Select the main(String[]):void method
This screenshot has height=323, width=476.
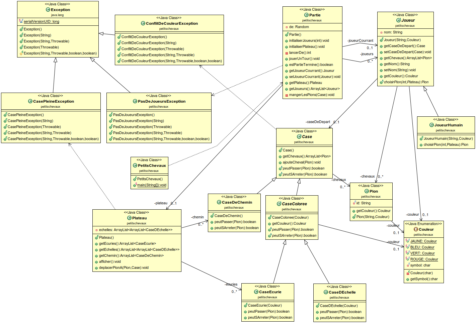coord(151,185)
